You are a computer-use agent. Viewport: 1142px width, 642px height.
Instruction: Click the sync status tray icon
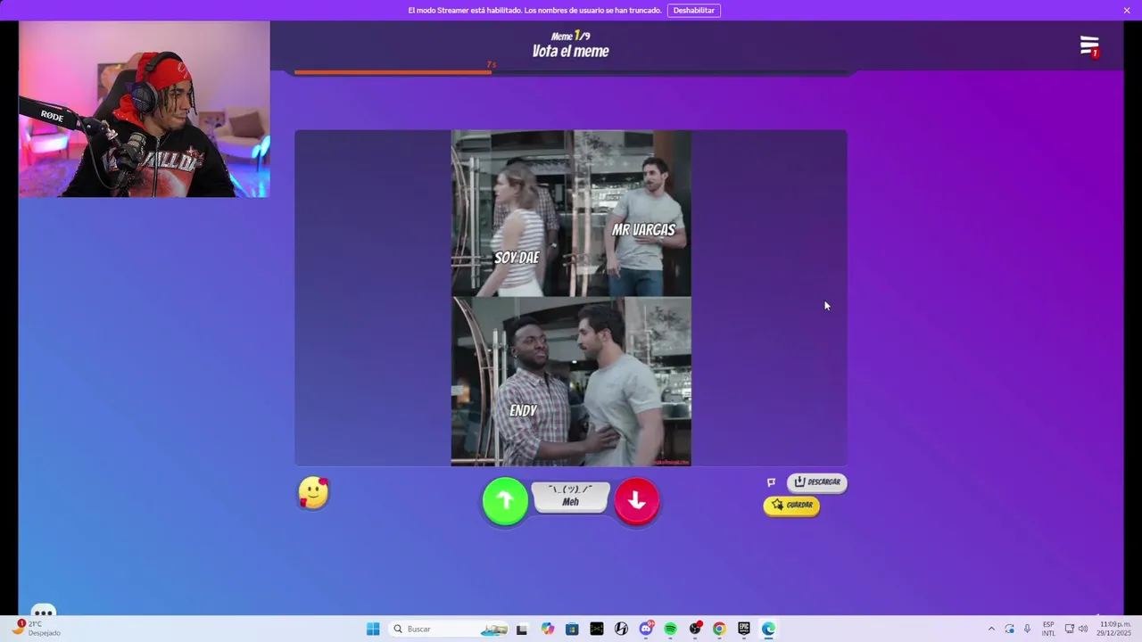(x=1009, y=629)
